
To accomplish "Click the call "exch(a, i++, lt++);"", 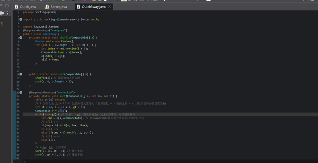I will click(74, 125).
